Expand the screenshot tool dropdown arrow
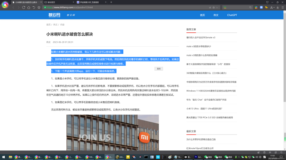The height and width of the screenshot is (160, 286). coord(274,7)
